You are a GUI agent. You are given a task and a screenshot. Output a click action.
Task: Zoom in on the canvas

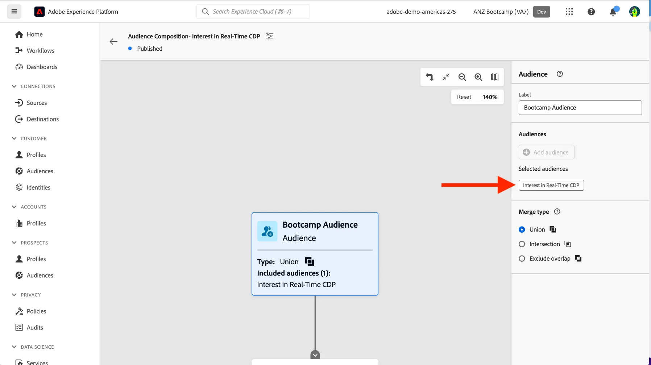[478, 77]
